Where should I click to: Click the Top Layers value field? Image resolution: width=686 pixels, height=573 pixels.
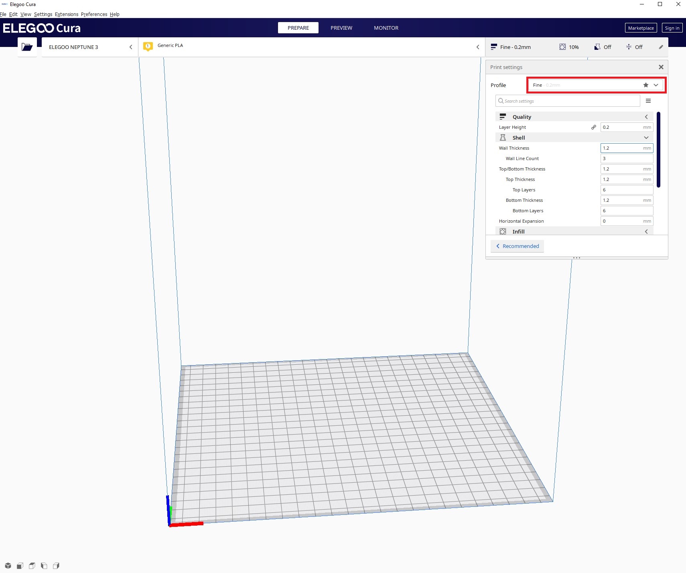[627, 190]
